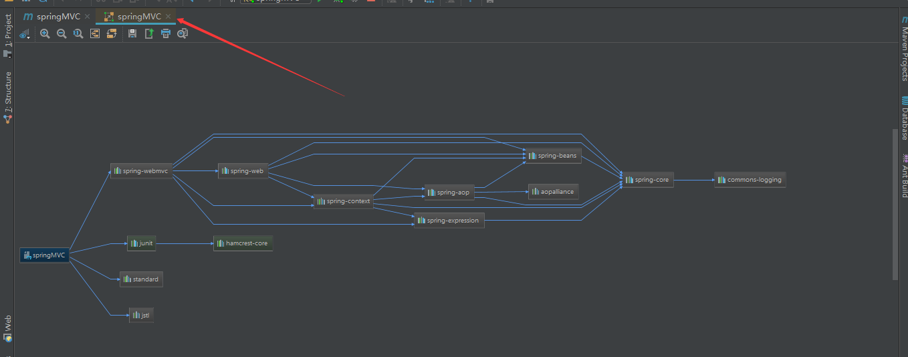The width and height of the screenshot is (908, 357).
Task: Toggle the Database side panel
Action: point(904,119)
